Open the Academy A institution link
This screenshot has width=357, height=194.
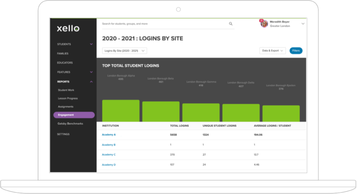109,134
